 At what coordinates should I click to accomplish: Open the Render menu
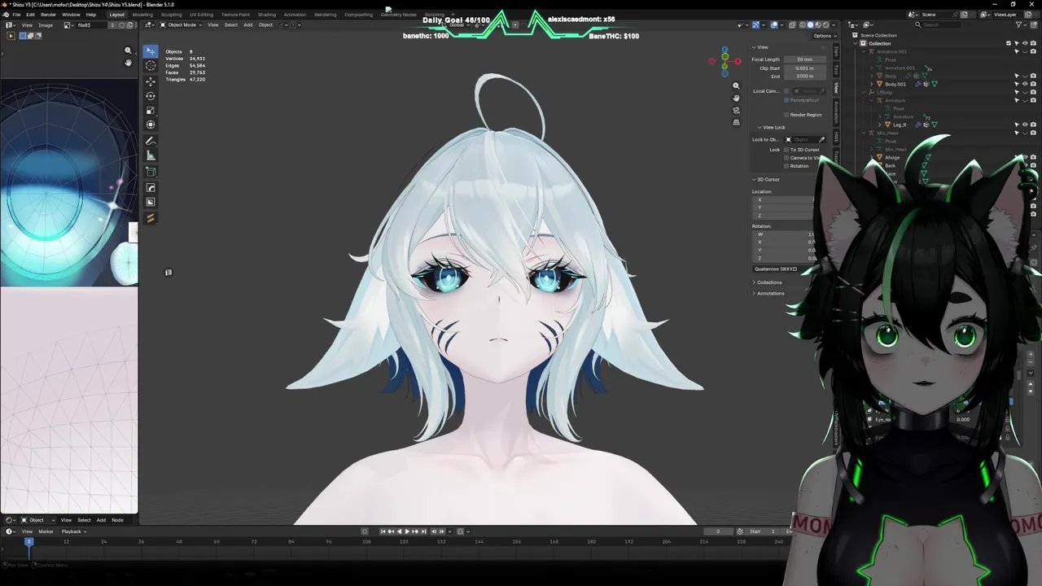(48, 15)
